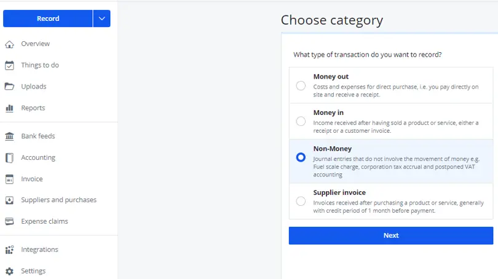Open Integrations via its icon
This screenshot has width=498, height=279.
coord(9,250)
